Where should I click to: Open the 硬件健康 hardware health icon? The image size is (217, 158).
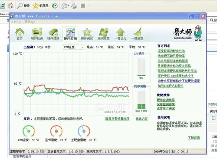[x=53, y=34]
